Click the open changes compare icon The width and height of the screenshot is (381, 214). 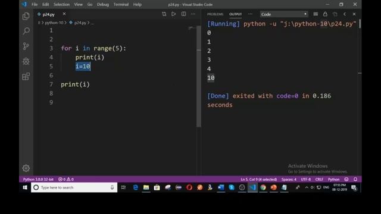[x=164, y=14]
